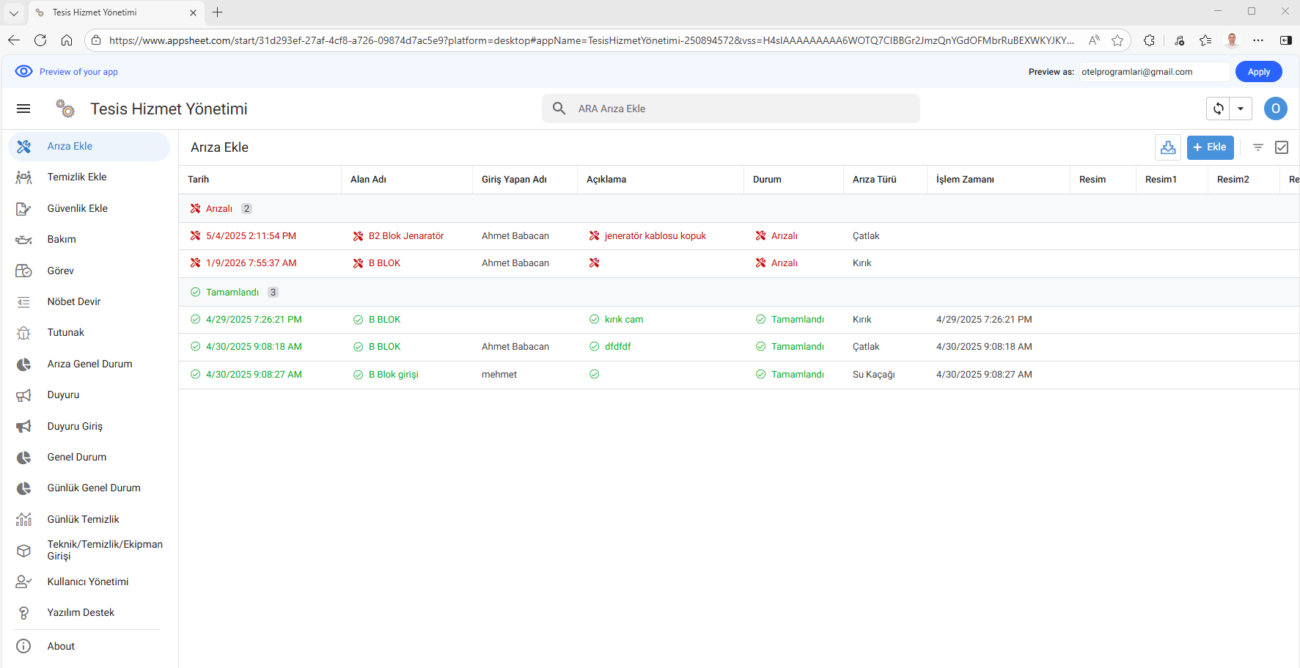Click the Yazılım Destek help icon

pos(23,613)
